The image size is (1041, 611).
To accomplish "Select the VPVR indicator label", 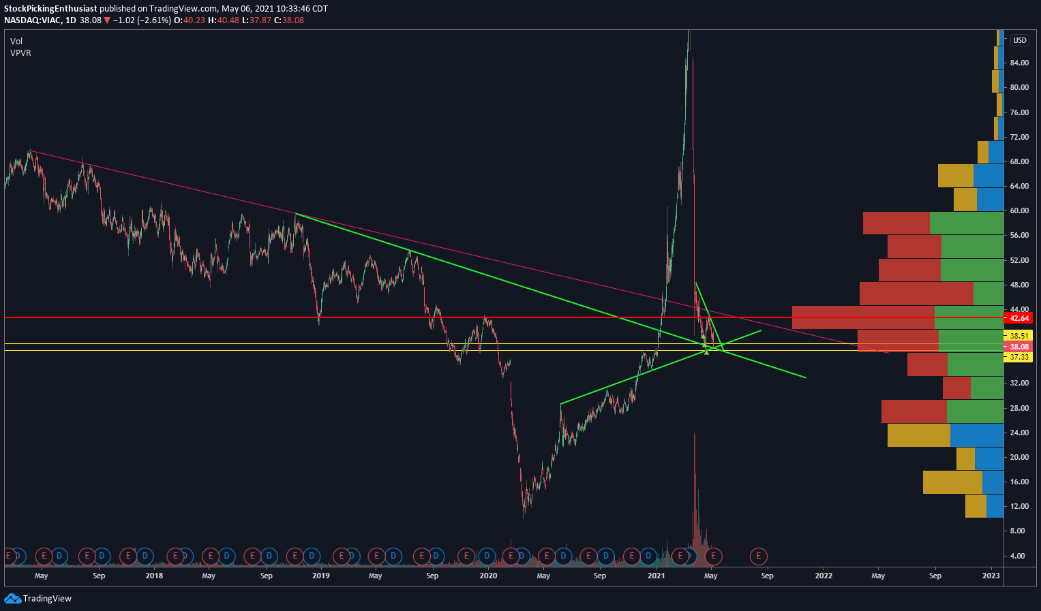I will (20, 53).
